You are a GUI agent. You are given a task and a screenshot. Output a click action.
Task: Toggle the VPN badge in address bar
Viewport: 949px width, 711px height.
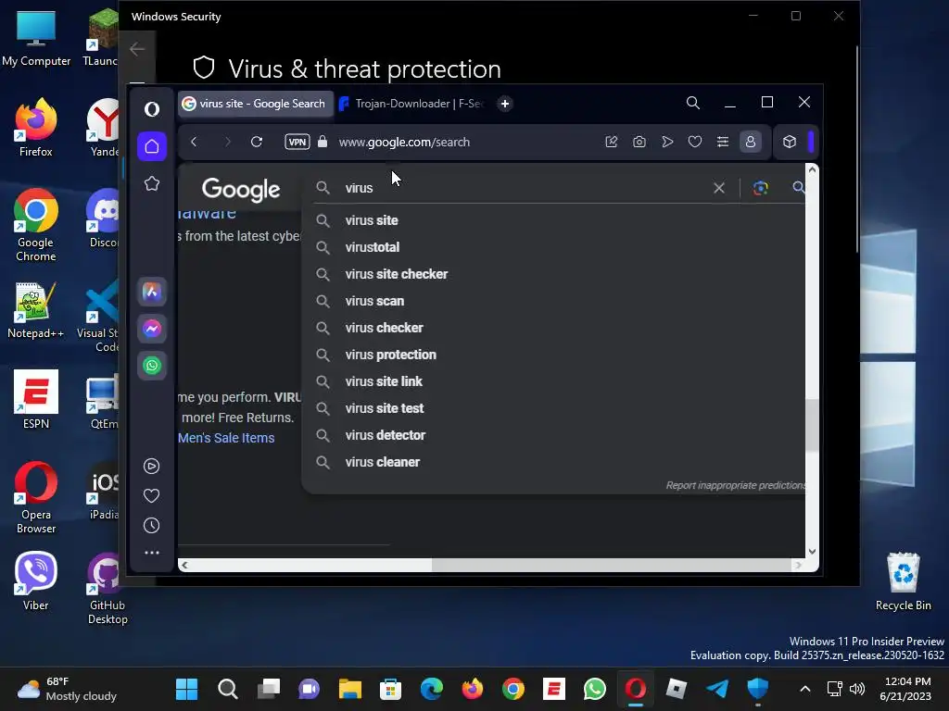[x=297, y=142]
